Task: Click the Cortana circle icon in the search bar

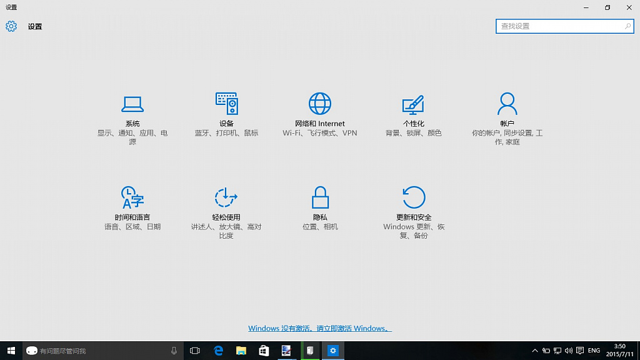Action: point(32,351)
